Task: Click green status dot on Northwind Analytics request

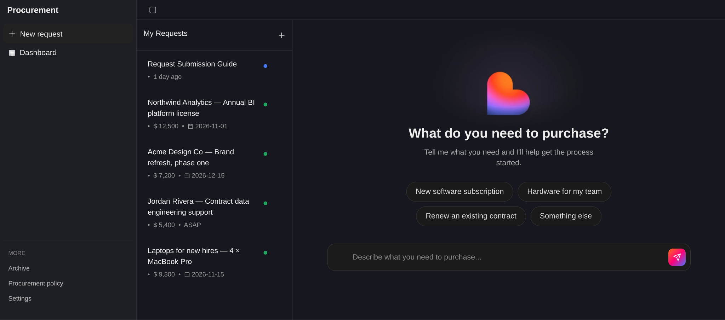Action: [265, 104]
